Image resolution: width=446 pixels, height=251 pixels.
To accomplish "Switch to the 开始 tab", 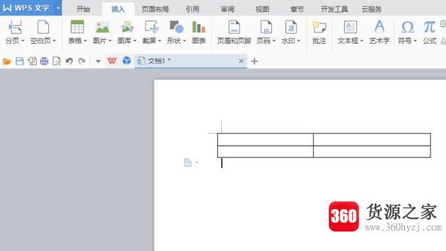I will [x=83, y=9].
